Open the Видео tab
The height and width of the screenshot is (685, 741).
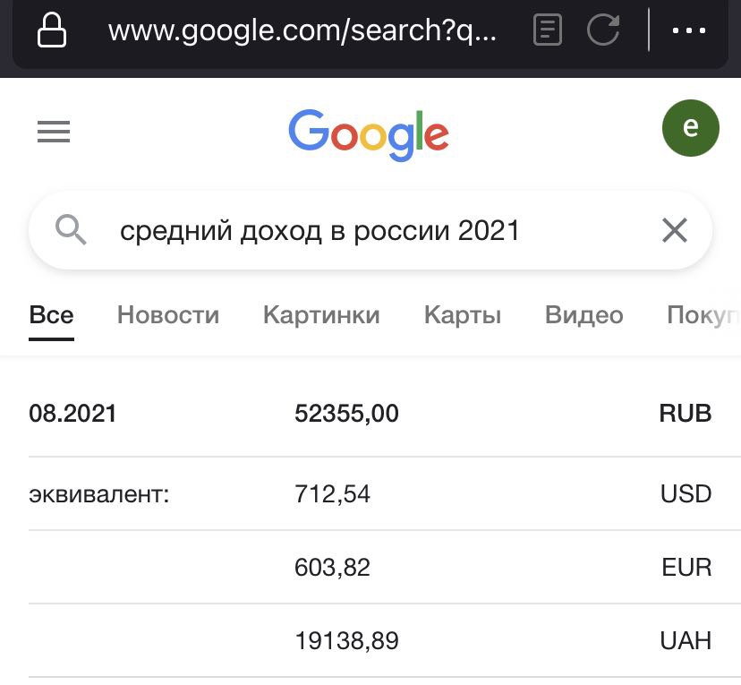pos(583,315)
